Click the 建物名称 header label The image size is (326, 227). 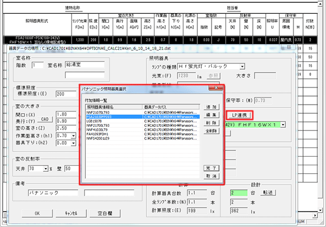pyautogui.click(x=73, y=9)
